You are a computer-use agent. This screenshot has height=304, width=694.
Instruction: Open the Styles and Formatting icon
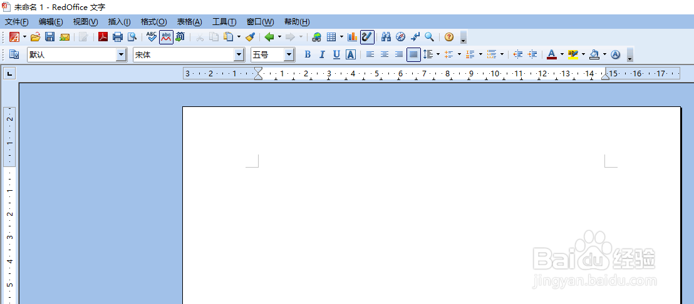coord(14,54)
